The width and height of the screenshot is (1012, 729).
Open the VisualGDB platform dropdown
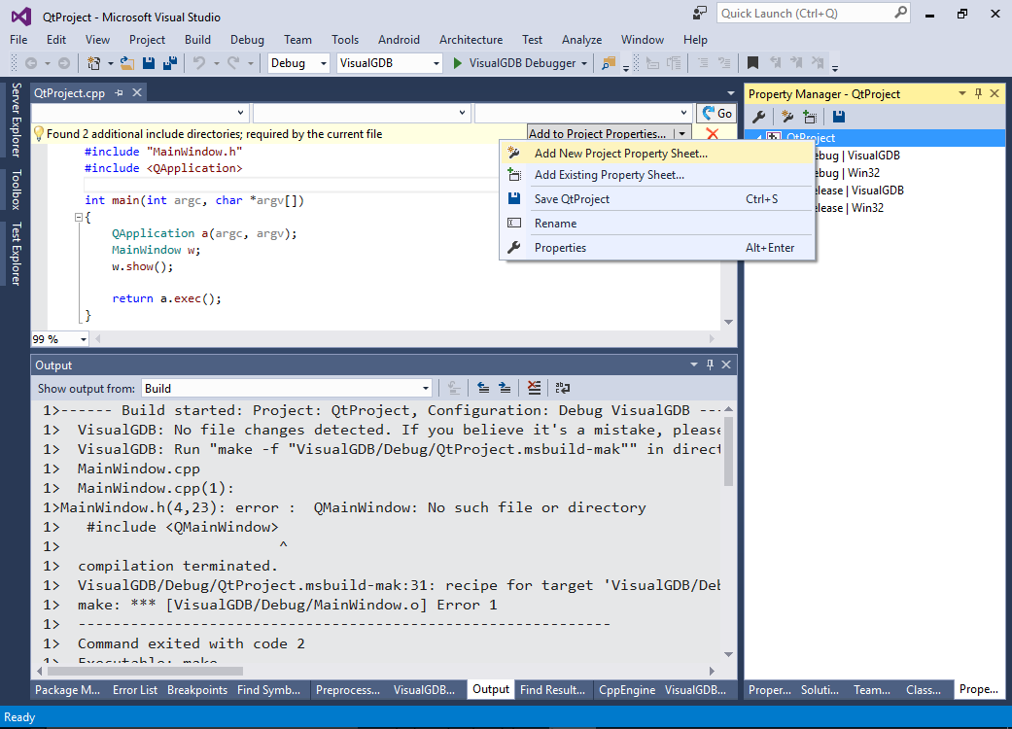coord(436,63)
